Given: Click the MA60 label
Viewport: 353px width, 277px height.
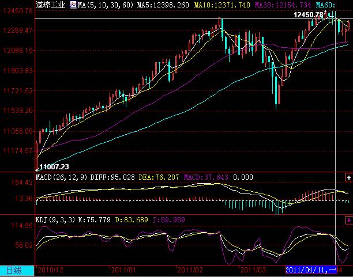Looking at the screenshot, I should pyautogui.click(x=325, y=5).
